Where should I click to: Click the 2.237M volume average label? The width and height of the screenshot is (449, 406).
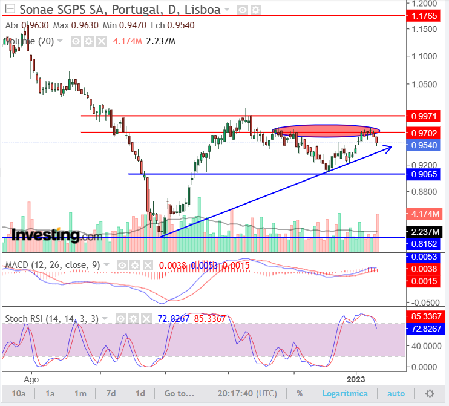coord(424,232)
